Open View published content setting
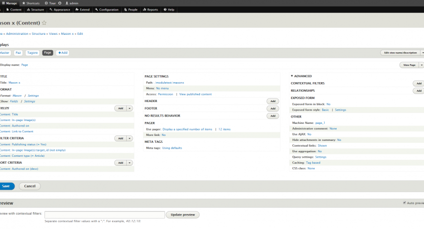Image resolution: width=424 pixels, height=229 pixels. coord(196,94)
